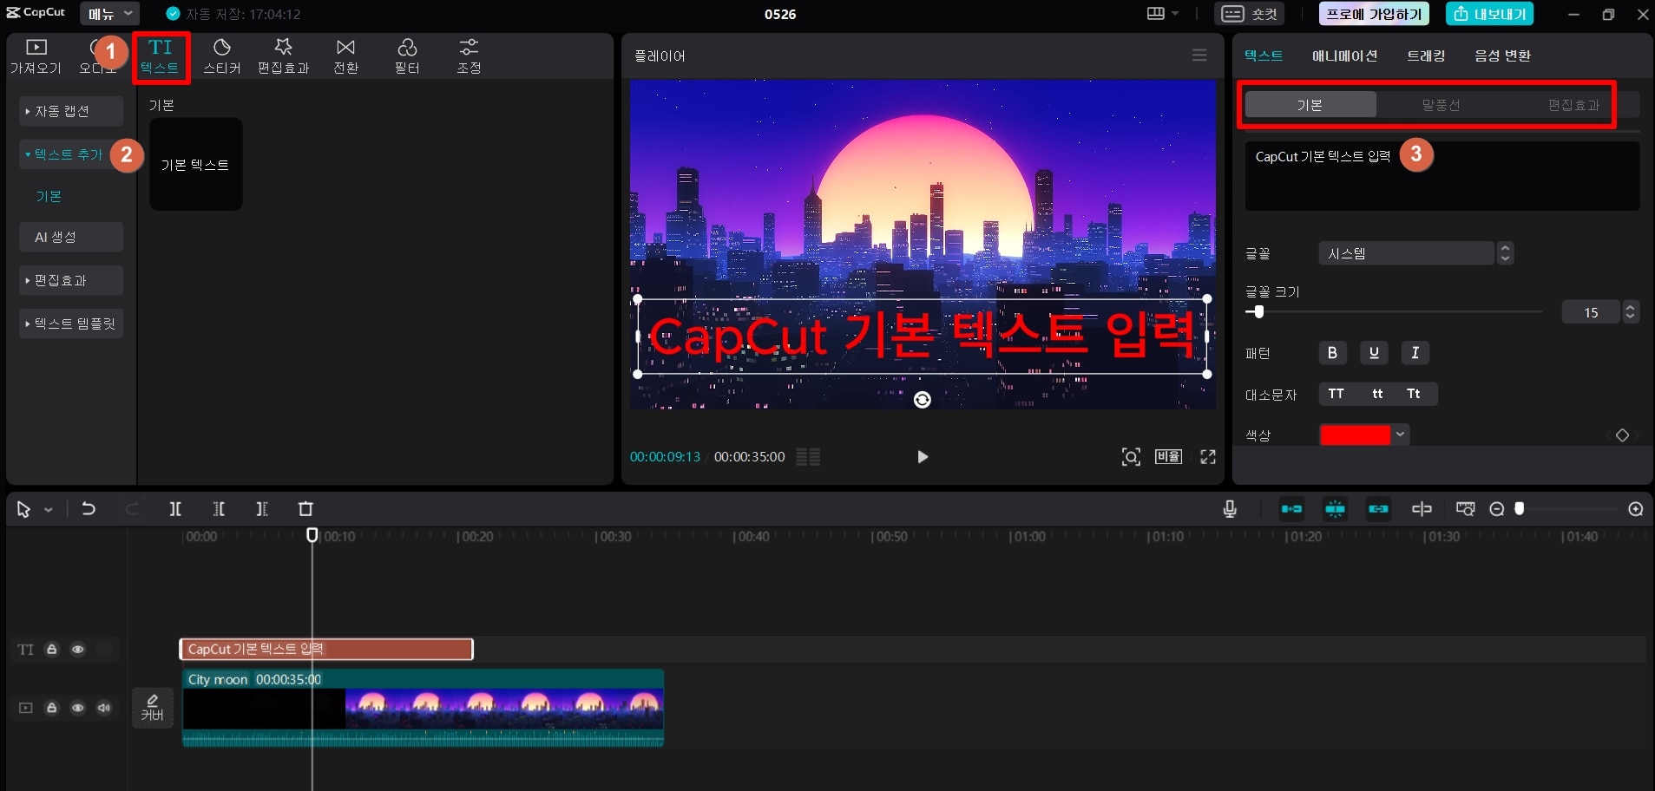
Task: Click the 내보내기 export button
Action: click(1490, 14)
